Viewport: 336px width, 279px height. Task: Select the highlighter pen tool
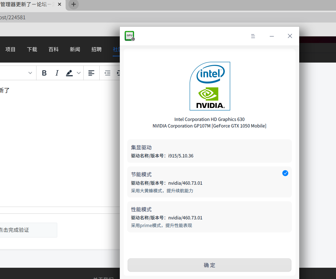(69, 73)
